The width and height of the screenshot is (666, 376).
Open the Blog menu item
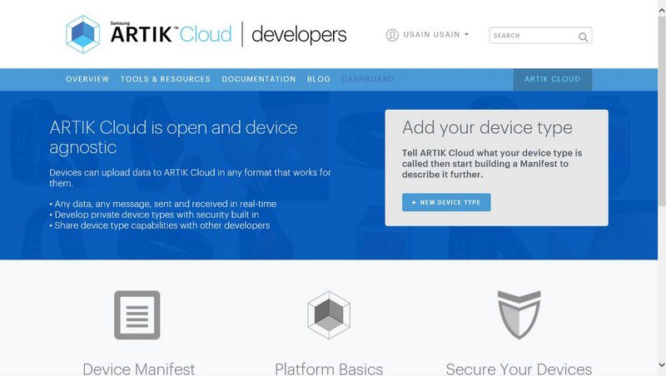(319, 79)
